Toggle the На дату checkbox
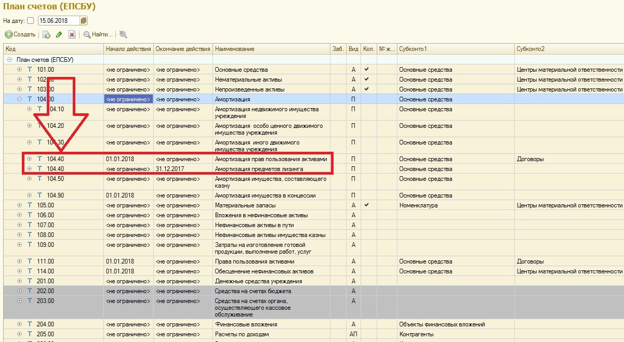 coord(30,21)
